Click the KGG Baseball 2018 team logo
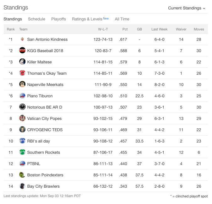The height and width of the screenshot is (204, 212). click(22, 51)
